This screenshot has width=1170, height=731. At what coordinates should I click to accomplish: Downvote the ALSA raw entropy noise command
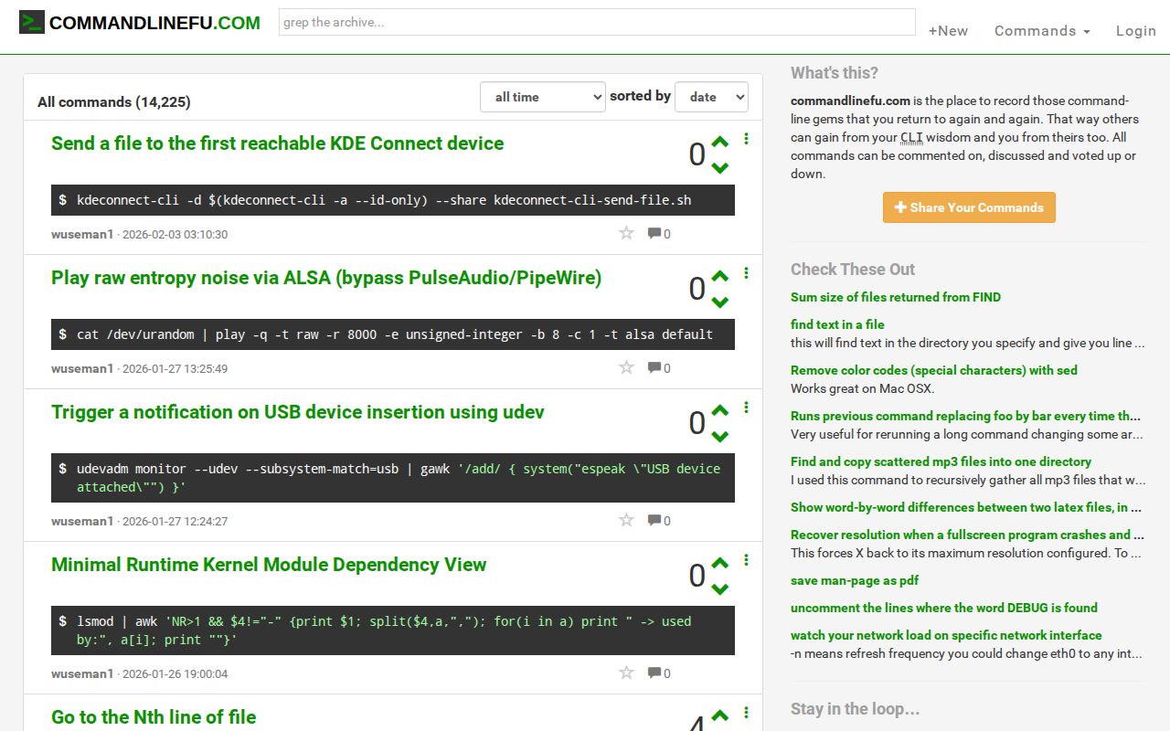coord(720,302)
